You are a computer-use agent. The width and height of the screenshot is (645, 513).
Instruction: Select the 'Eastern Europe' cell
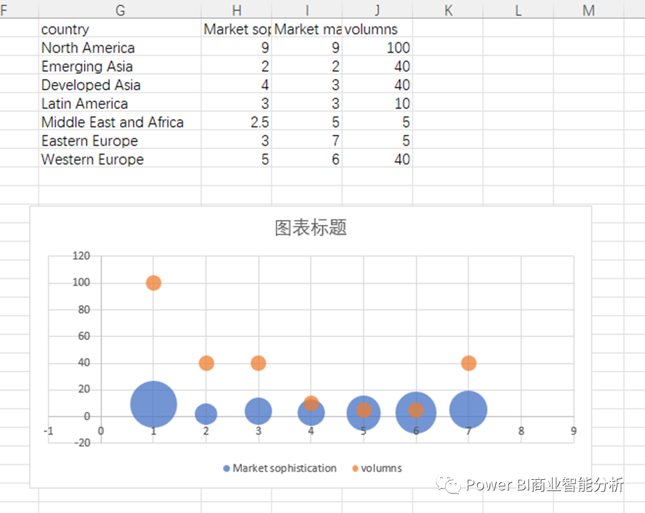point(120,140)
